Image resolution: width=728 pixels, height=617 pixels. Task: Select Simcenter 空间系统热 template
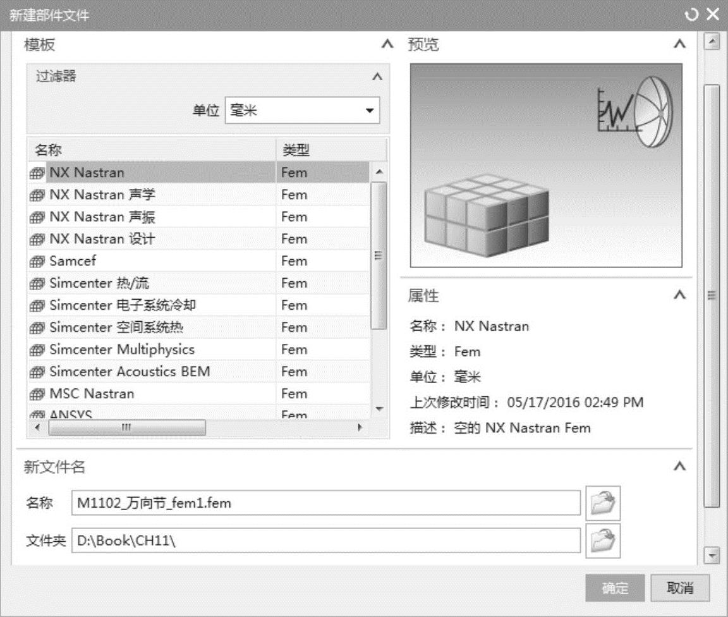pyautogui.click(x=198, y=327)
